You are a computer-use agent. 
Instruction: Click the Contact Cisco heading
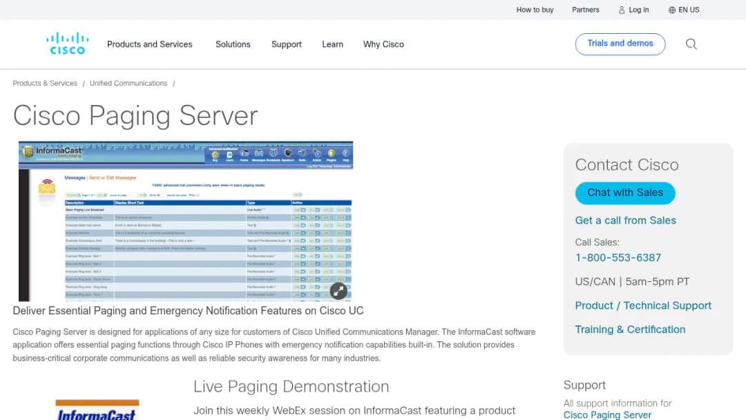627,164
